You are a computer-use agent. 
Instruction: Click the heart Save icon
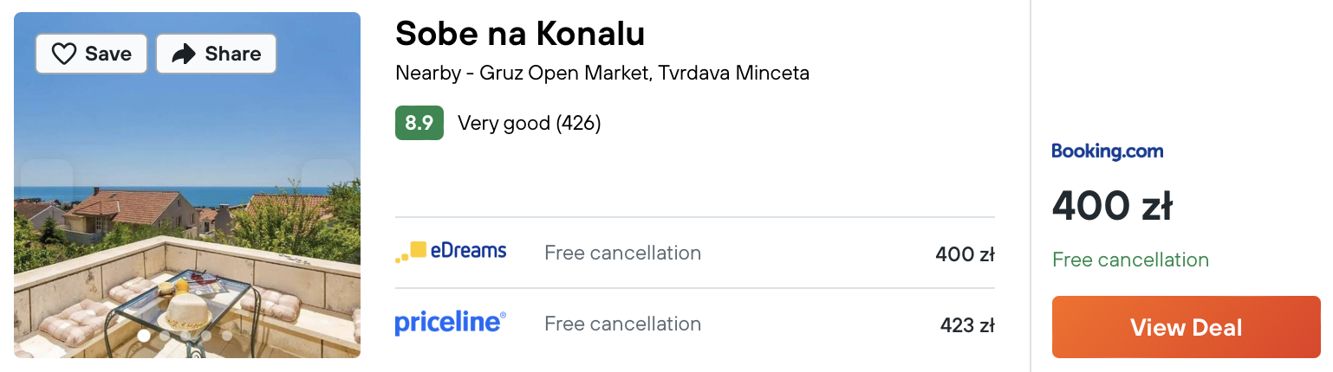pos(64,55)
